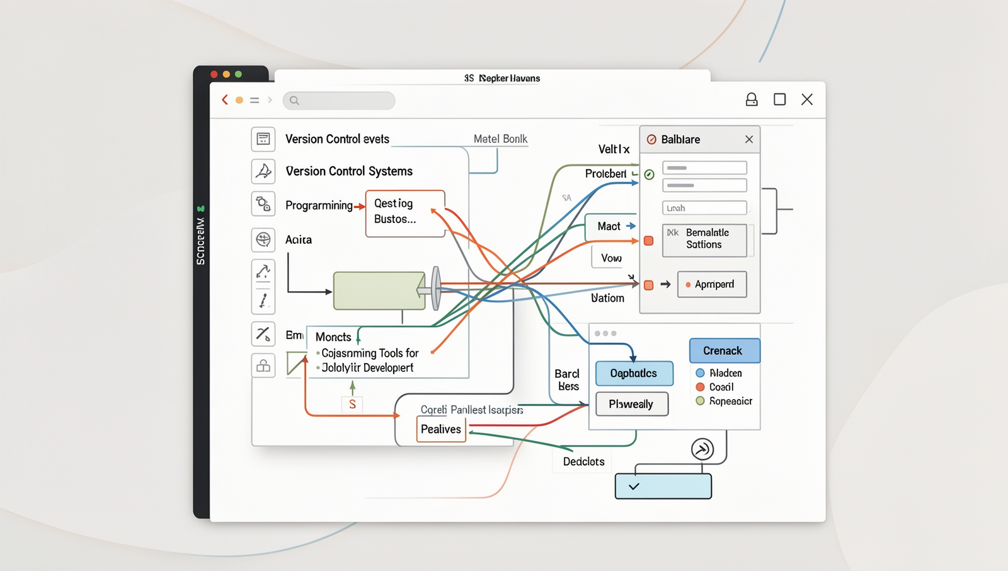Viewport: 1008px width, 571px height.
Task: Go forward with the gray chevron
Action: coord(270,100)
